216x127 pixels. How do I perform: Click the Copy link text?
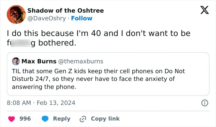(x=105, y=119)
